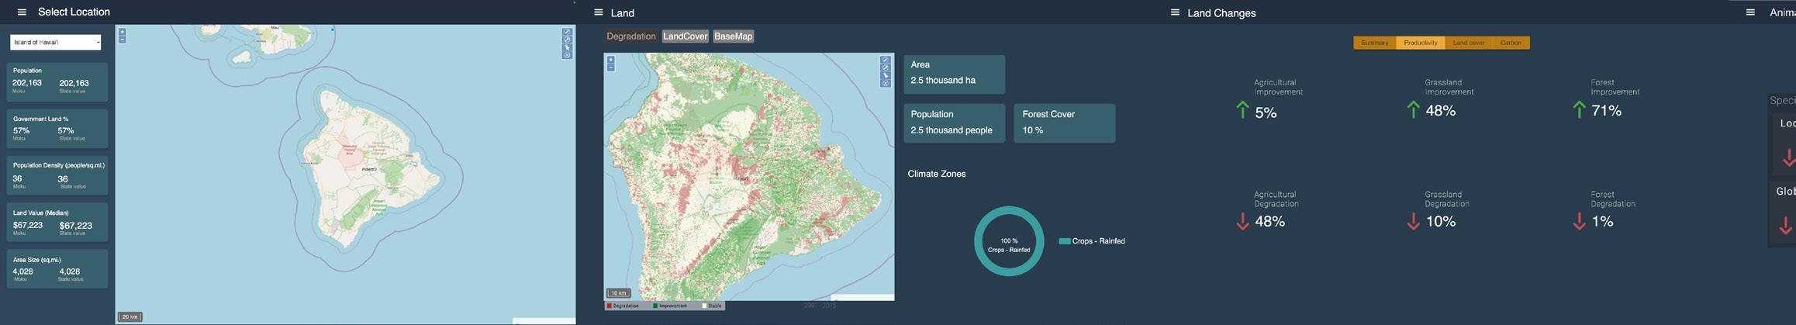Viewport: 1796px width, 325px height.
Task: Click the Agricultural Improvement 5% value
Action: pyautogui.click(x=1266, y=112)
